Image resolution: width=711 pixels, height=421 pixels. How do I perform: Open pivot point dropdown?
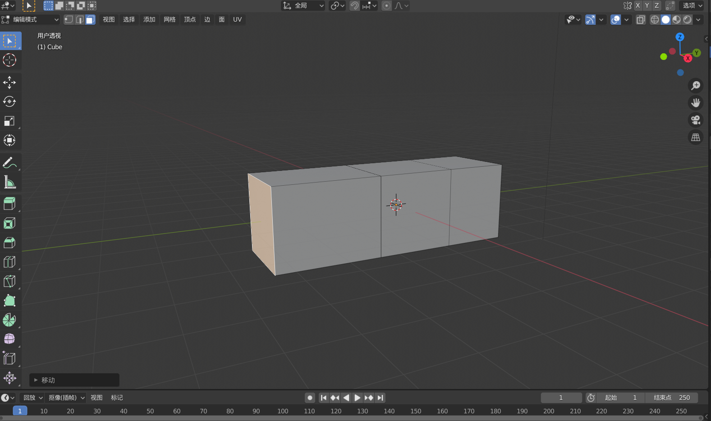[x=337, y=5]
